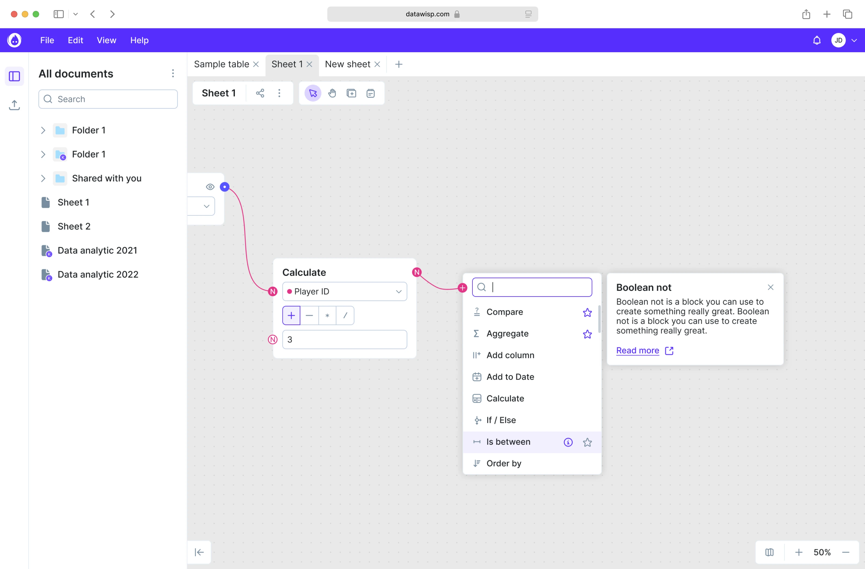The image size is (865, 569).
Task: Click the zoom out minus control
Action: point(845,552)
